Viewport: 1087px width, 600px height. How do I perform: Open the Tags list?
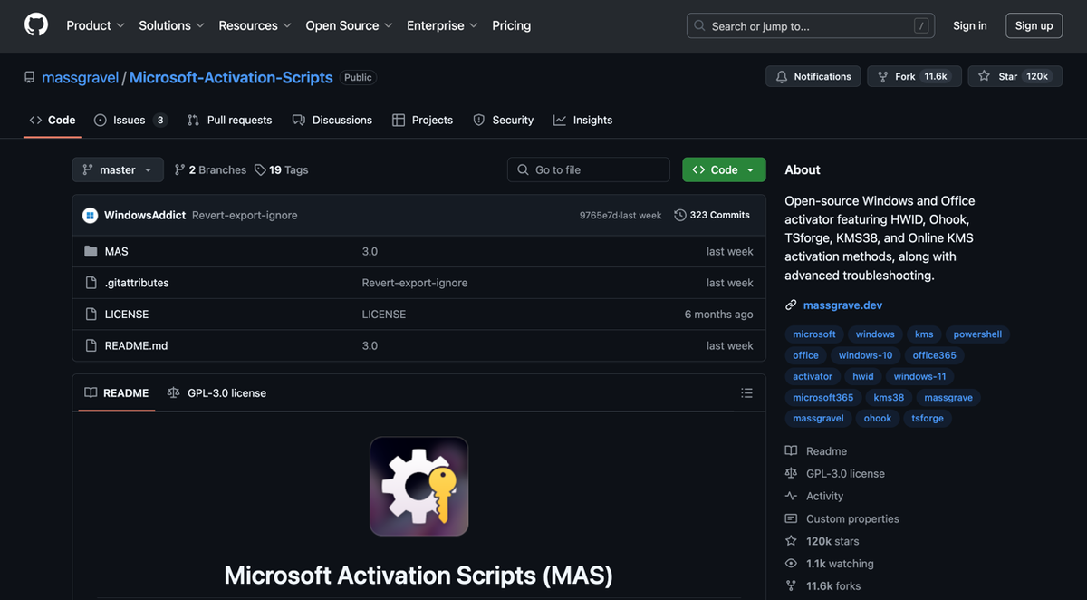(x=282, y=169)
